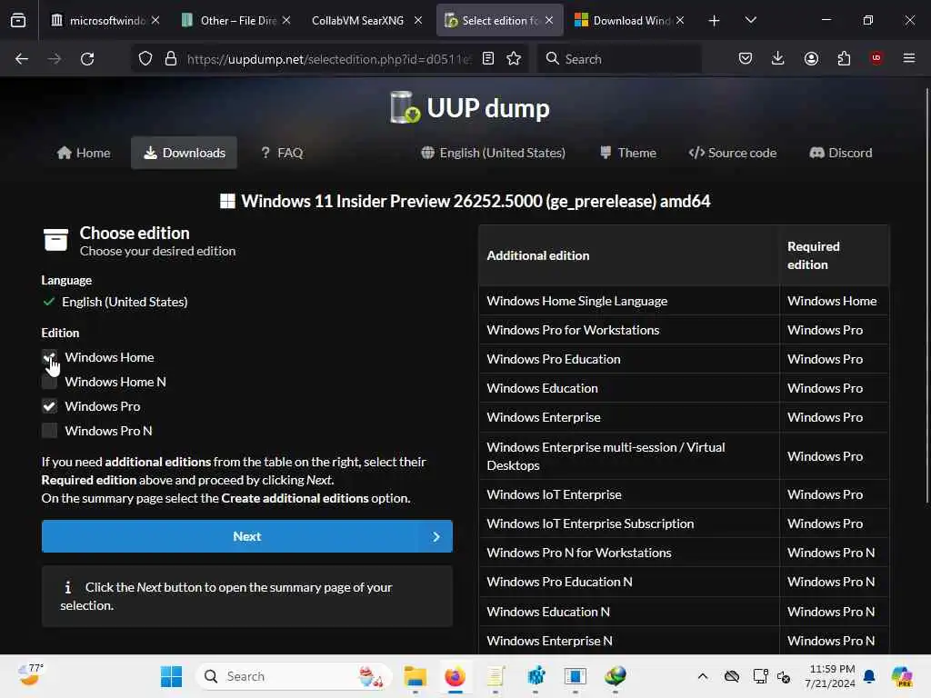This screenshot has width=931, height=698.
Task: Click the Windows 11 Insider Preview build heading
Action: [x=465, y=201]
